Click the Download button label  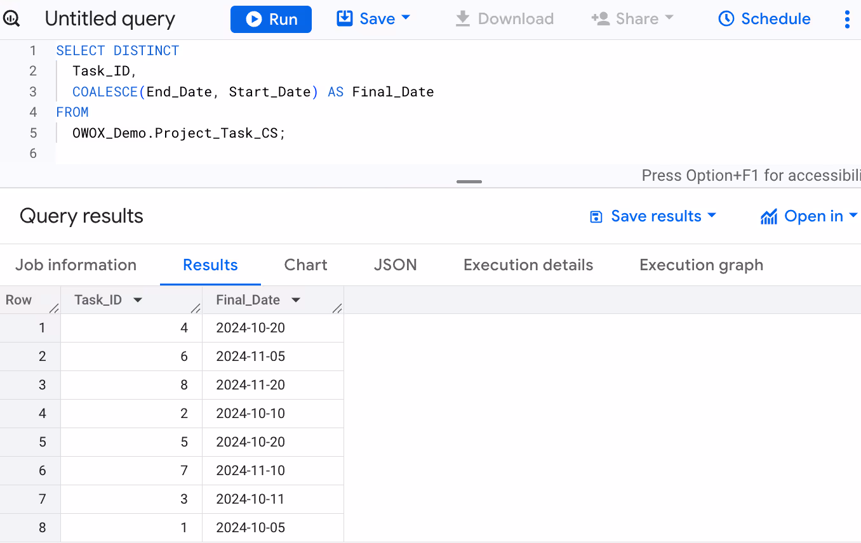(516, 19)
